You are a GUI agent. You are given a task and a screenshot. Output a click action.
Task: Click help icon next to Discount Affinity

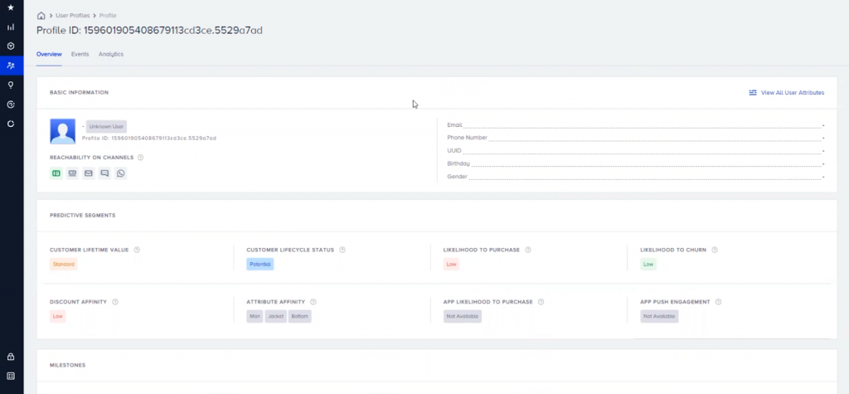[x=115, y=302]
